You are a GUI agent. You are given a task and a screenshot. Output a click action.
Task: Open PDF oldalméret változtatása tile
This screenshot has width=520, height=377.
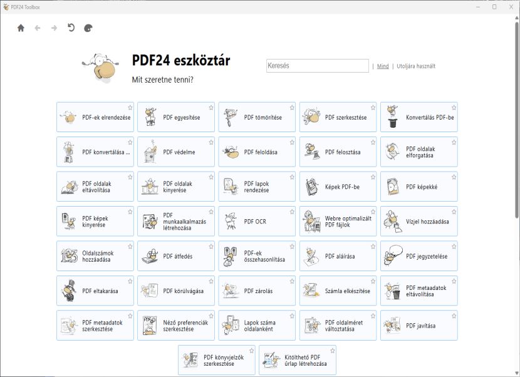click(x=338, y=325)
